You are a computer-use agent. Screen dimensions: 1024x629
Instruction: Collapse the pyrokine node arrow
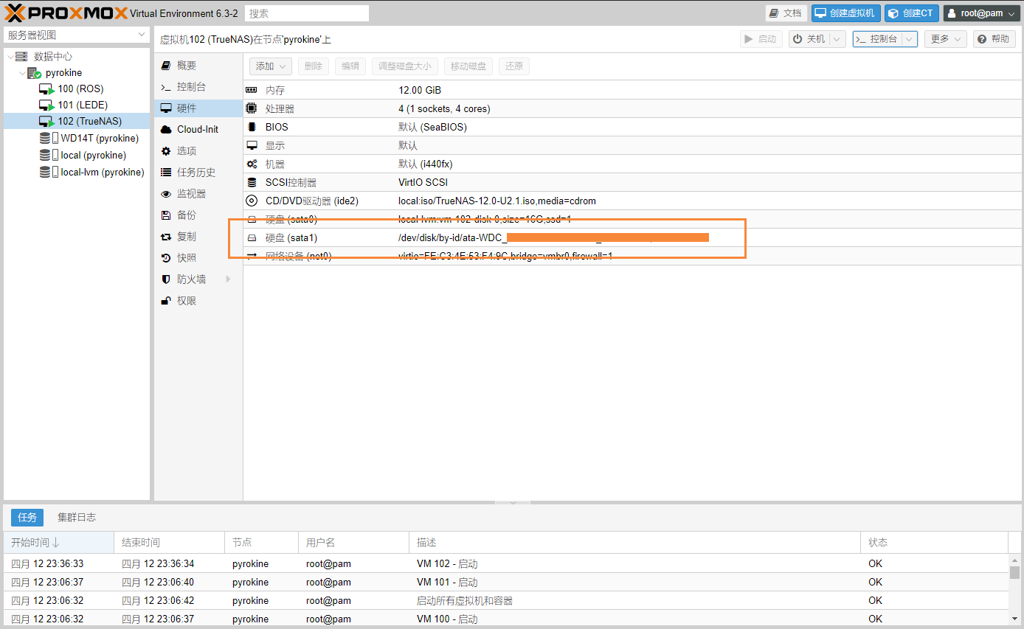(22, 73)
